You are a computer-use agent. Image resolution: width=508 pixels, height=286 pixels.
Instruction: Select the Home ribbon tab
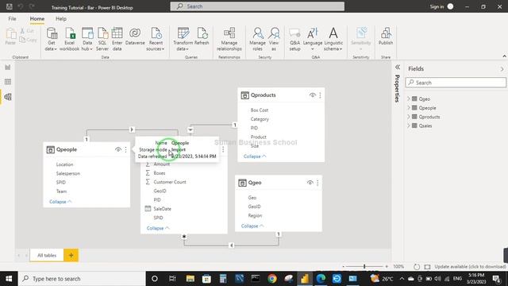[37, 19]
